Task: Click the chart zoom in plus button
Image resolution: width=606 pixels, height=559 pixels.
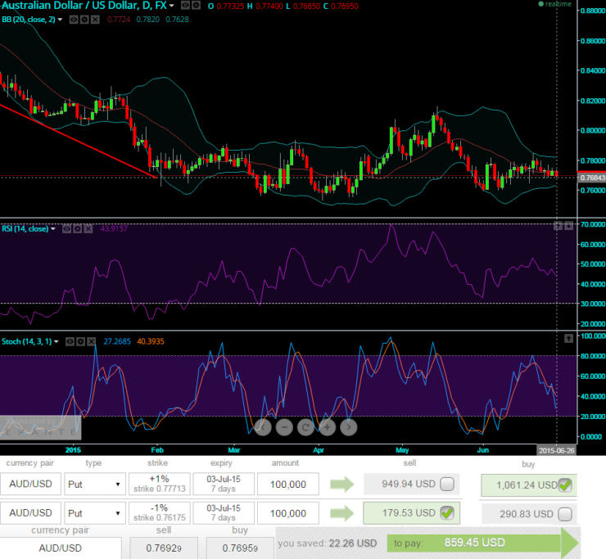Action: [327, 426]
